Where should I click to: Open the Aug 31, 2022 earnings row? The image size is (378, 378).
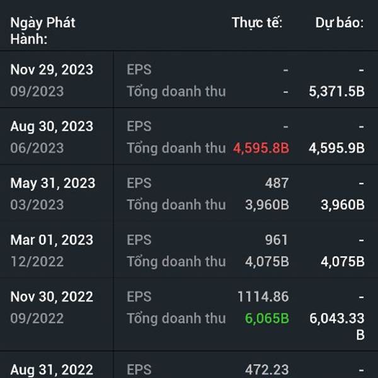189,365
